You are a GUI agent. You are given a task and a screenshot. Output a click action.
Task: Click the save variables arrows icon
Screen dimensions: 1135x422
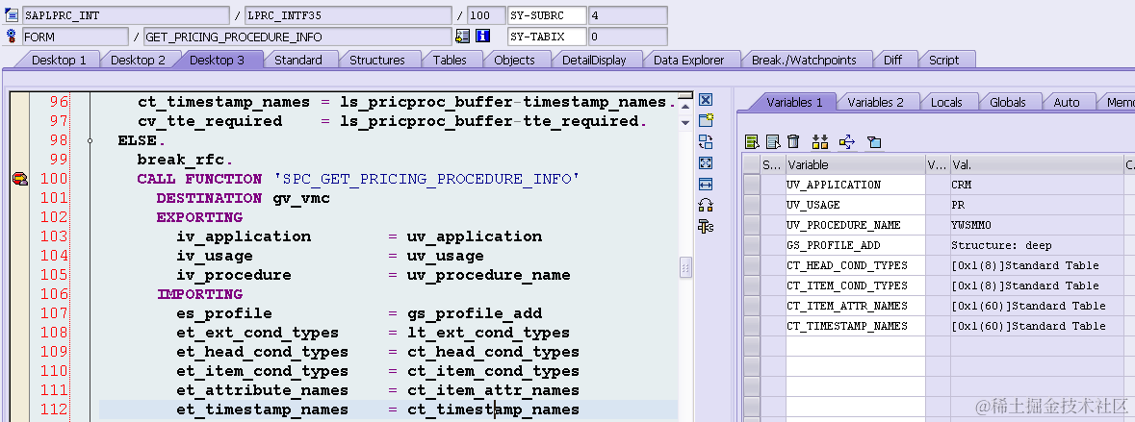pos(820,141)
